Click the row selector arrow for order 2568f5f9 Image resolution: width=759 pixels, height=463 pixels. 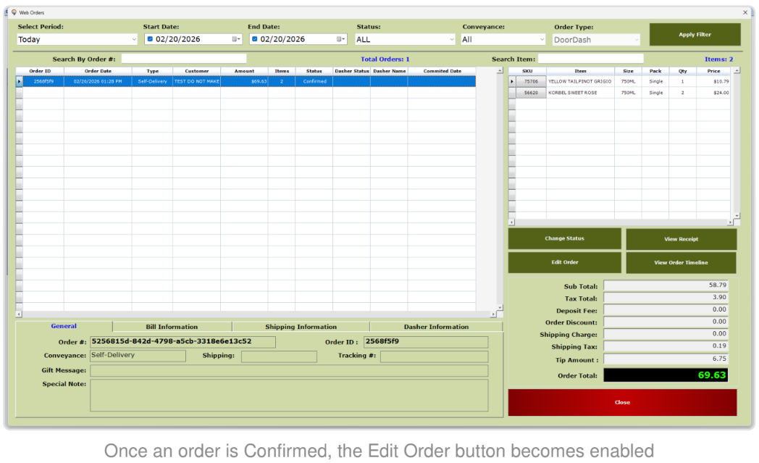click(20, 81)
